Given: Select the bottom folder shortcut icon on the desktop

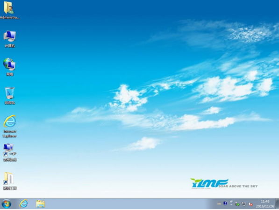Looking at the screenshot, I should pyautogui.click(x=10, y=181).
